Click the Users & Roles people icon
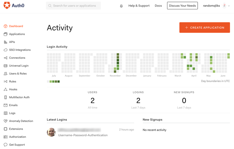Image resolution: width=234 pixels, height=149 pixels. coord(6,74)
